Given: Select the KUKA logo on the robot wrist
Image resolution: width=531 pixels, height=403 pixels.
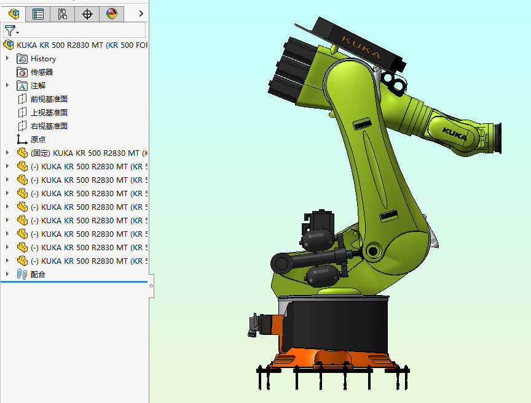Looking at the screenshot, I should pyautogui.click(x=455, y=134).
